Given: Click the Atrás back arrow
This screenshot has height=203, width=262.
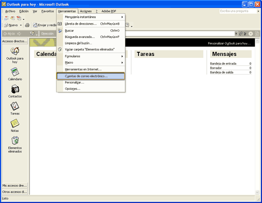Looking at the screenshot, I should 9,34.
